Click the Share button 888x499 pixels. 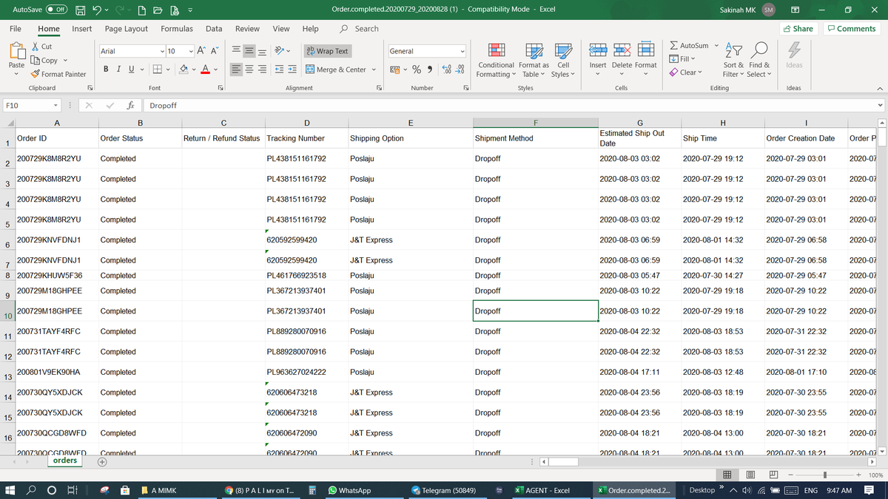pyautogui.click(x=798, y=29)
